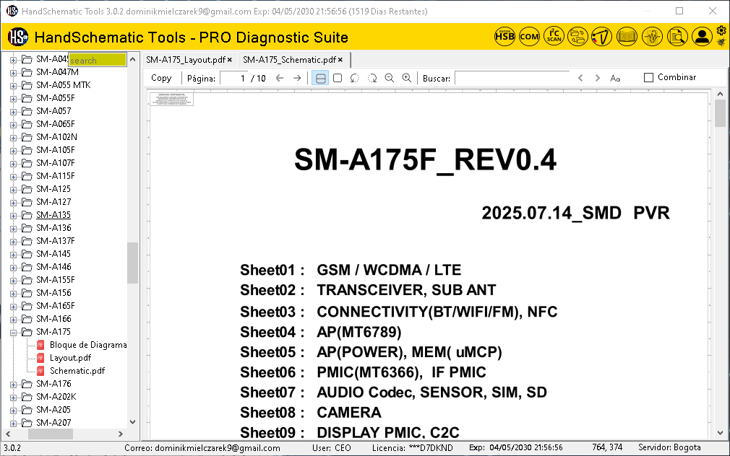Expand the SM-A145 folder

point(14,254)
